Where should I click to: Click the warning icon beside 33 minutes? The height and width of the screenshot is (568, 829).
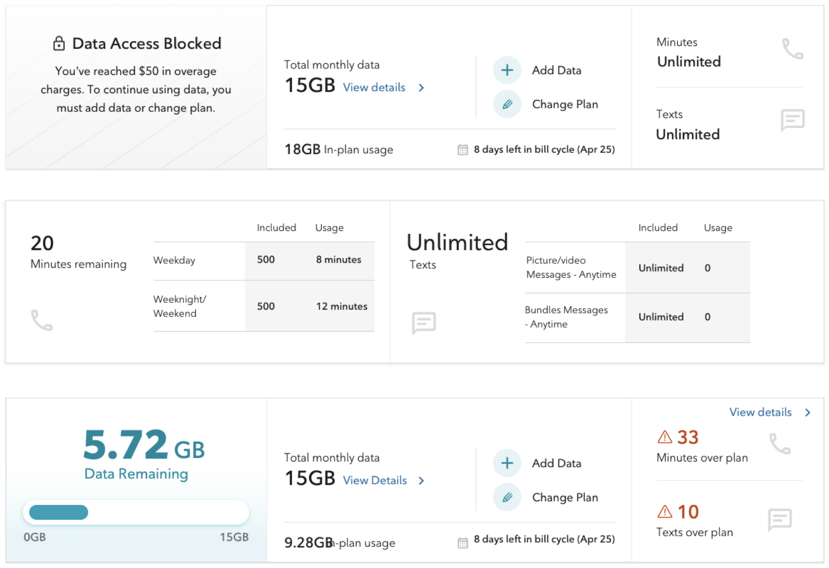coord(664,437)
